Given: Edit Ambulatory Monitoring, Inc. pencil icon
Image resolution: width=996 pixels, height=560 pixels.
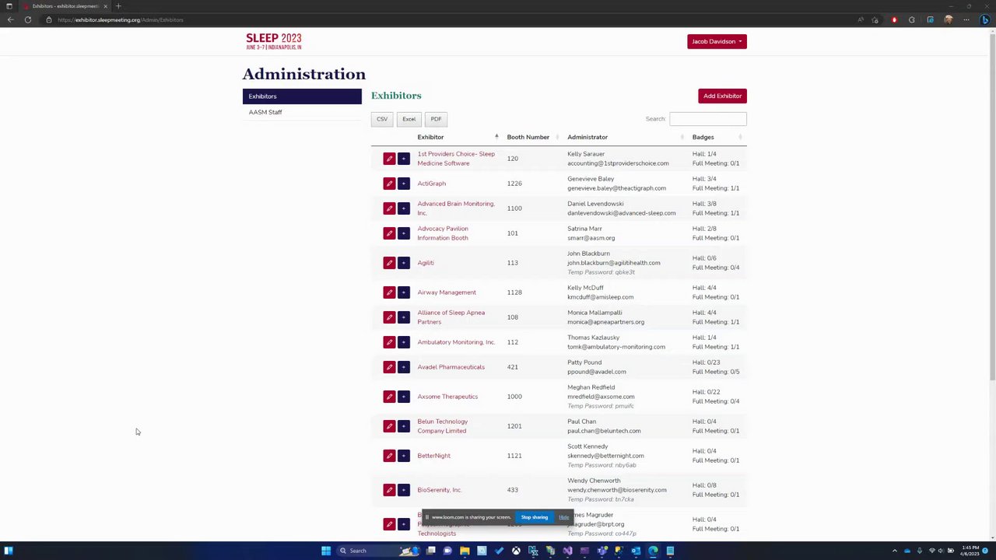Looking at the screenshot, I should pos(389,342).
